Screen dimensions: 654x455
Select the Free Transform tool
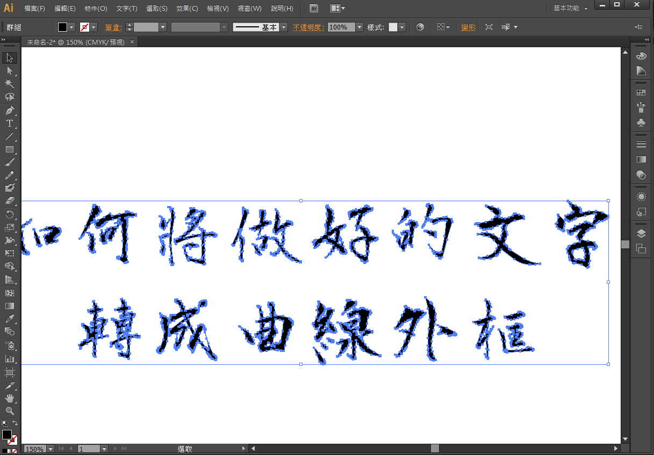point(10,253)
